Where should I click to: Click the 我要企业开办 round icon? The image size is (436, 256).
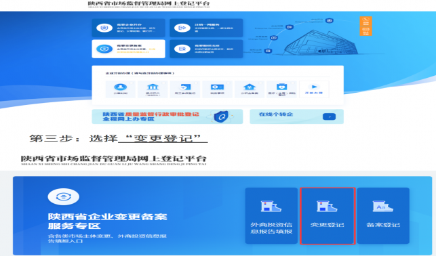pos(104,28)
